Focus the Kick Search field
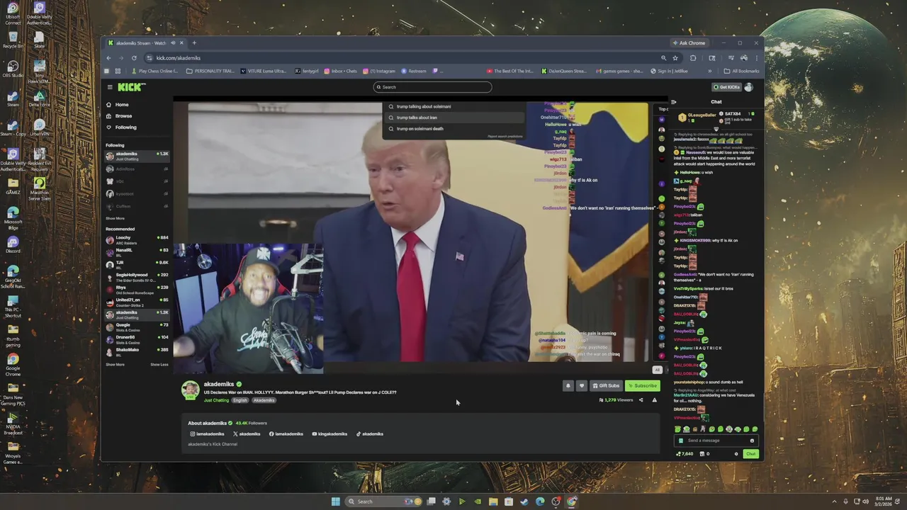Image resolution: width=907 pixels, height=510 pixels. tap(432, 87)
